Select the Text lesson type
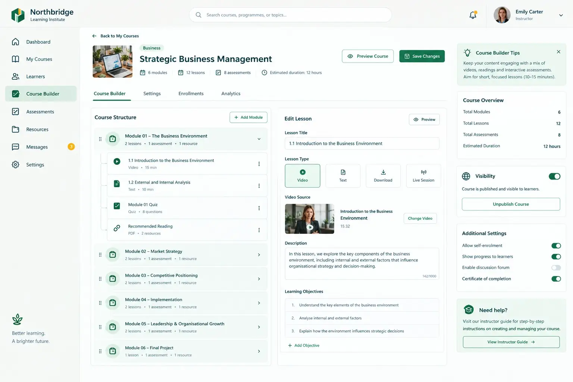Viewport: 573px width, 382px height. coord(343,176)
